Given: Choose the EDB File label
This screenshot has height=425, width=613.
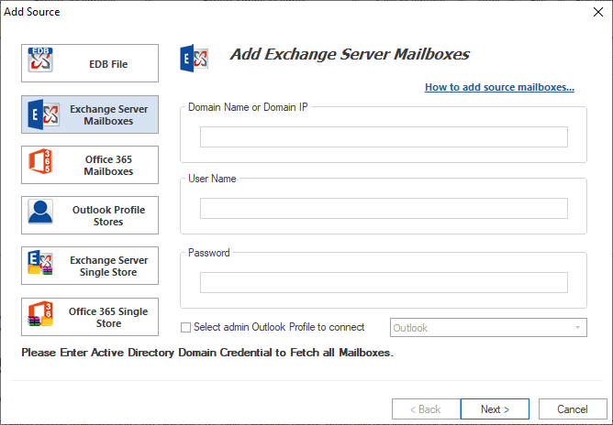Looking at the screenshot, I should [x=108, y=64].
